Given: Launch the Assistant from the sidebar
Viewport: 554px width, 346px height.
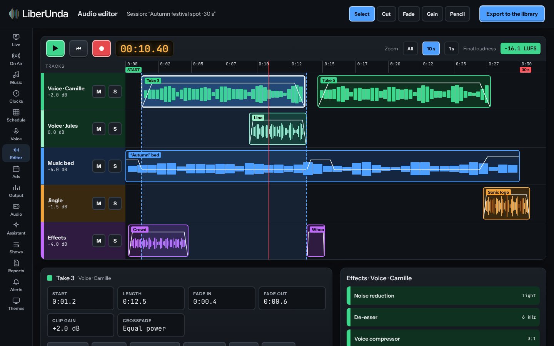Looking at the screenshot, I should (16, 228).
